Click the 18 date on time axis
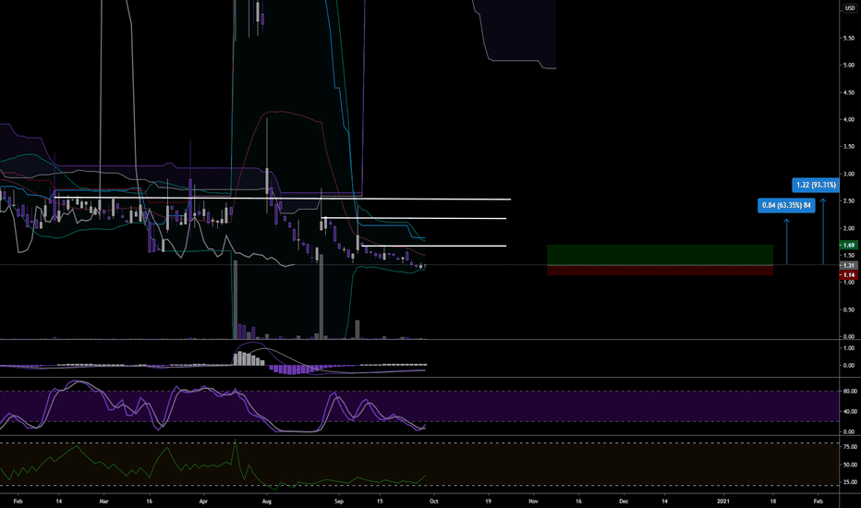The image size is (861, 508). click(x=773, y=502)
